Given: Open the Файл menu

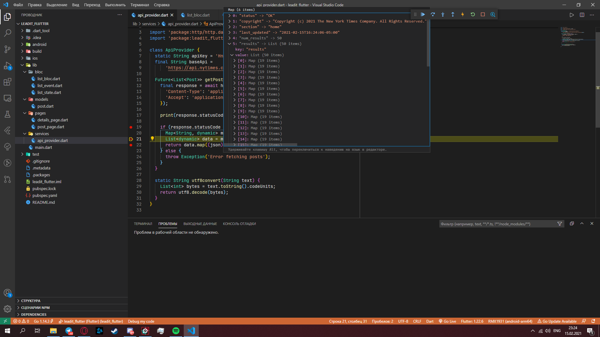Looking at the screenshot, I should (x=18, y=5).
